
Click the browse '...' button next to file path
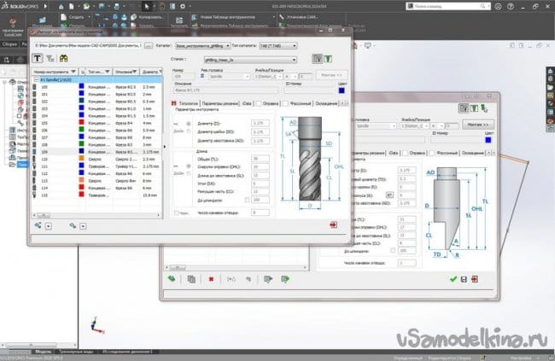coord(149,44)
